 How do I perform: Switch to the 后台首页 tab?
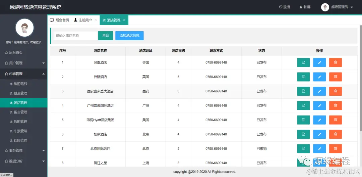click(60, 20)
